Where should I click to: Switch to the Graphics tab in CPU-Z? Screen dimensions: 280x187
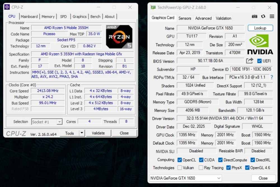click(x=80, y=17)
